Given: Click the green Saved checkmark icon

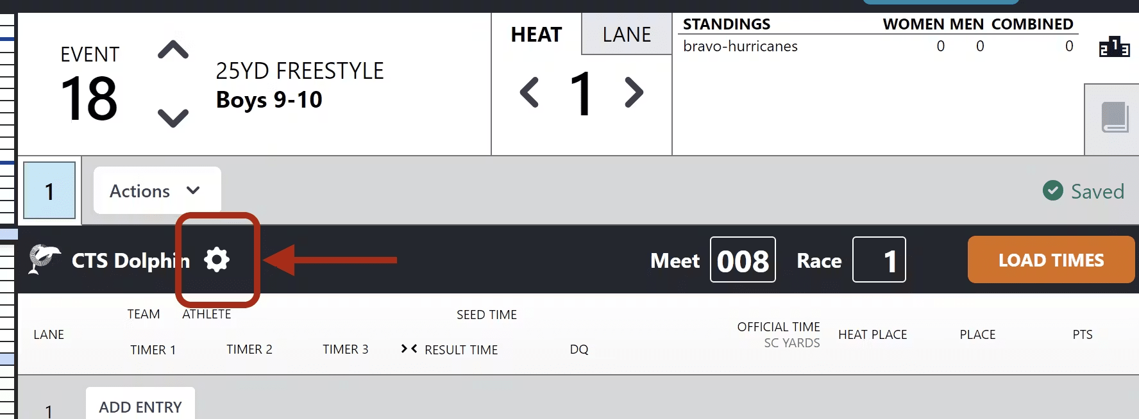Looking at the screenshot, I should (x=1052, y=190).
